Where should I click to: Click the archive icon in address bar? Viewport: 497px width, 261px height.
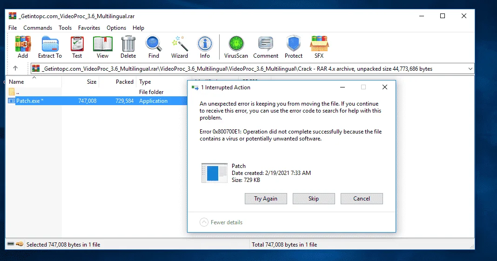click(36, 68)
